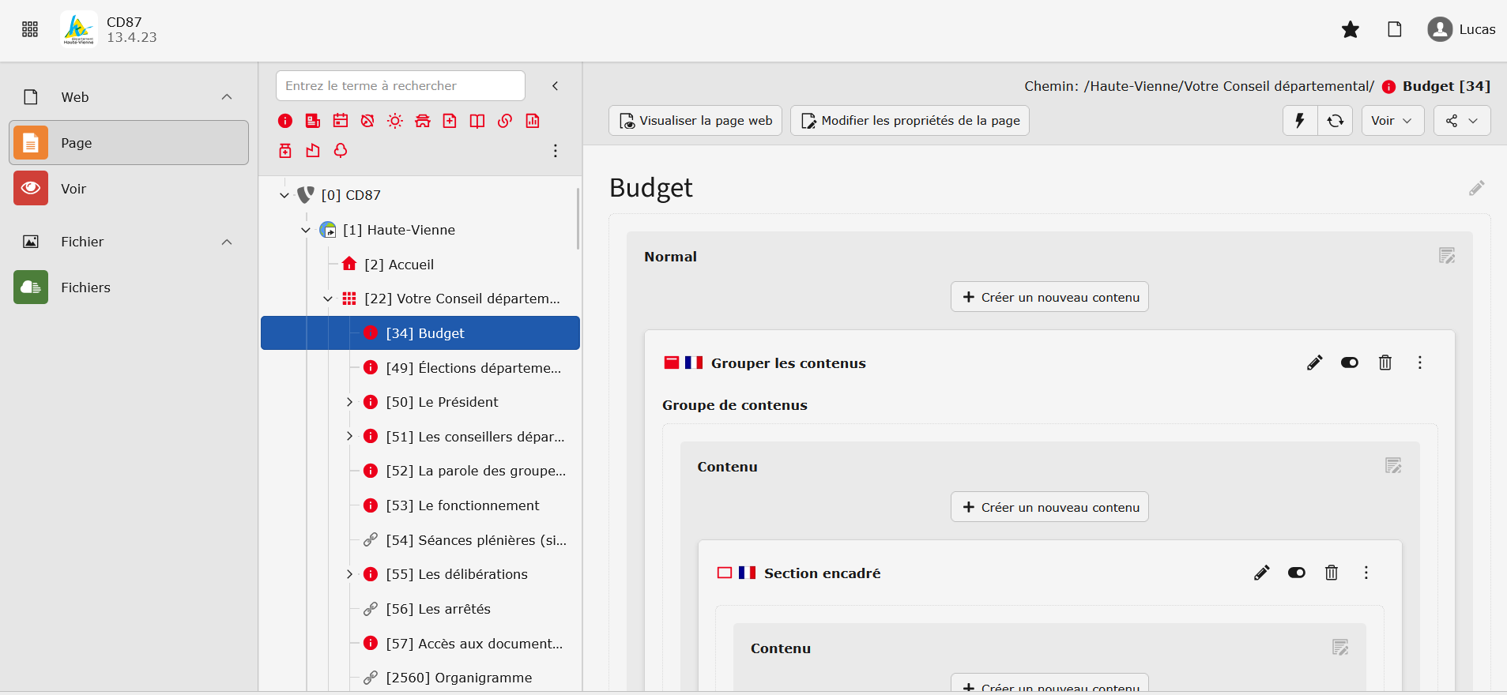Click the Budget title edit pencil
Image resolution: width=1507 pixels, height=695 pixels.
coord(1477,188)
